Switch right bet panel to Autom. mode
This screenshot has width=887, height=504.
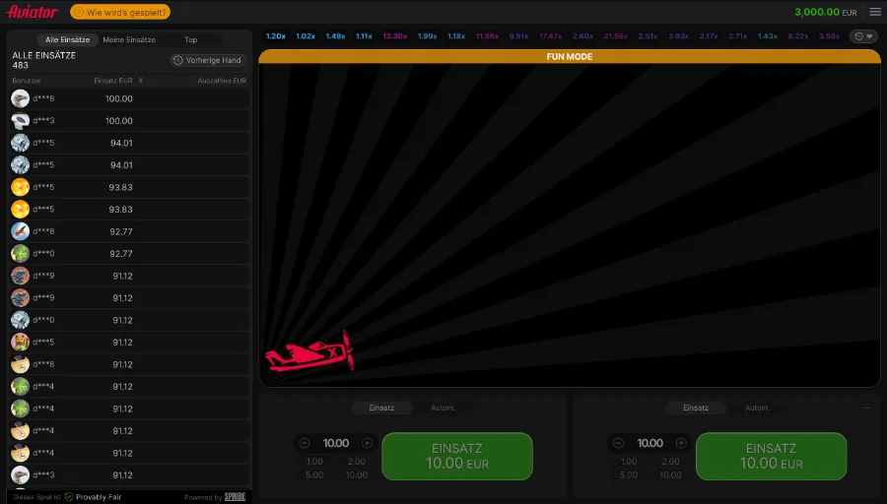(757, 408)
